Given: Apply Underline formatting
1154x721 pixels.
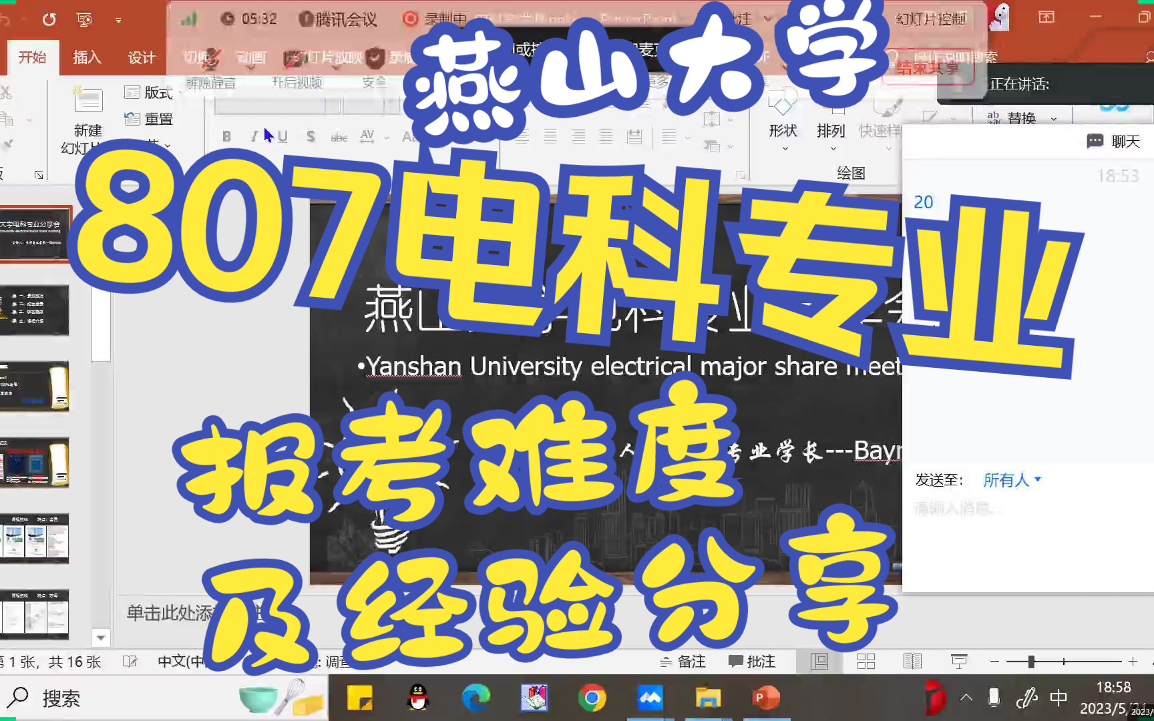Looking at the screenshot, I should (x=282, y=137).
